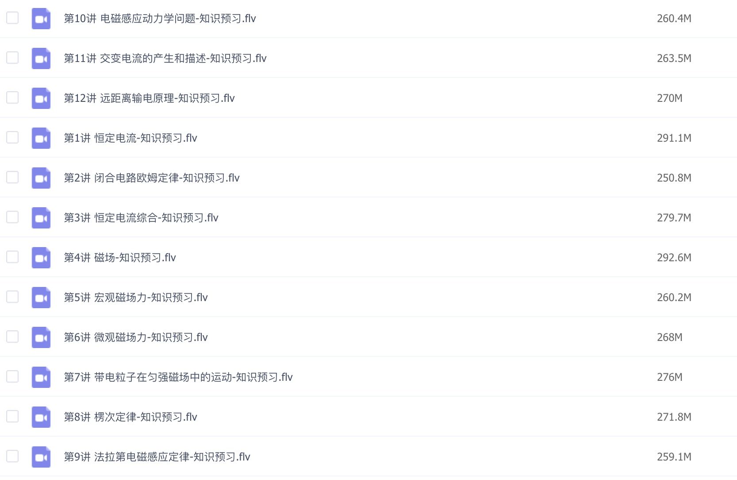The height and width of the screenshot is (480, 737).
Task: Select checkbox for 第3讲 恒定电流综合
Action: pyautogui.click(x=12, y=217)
